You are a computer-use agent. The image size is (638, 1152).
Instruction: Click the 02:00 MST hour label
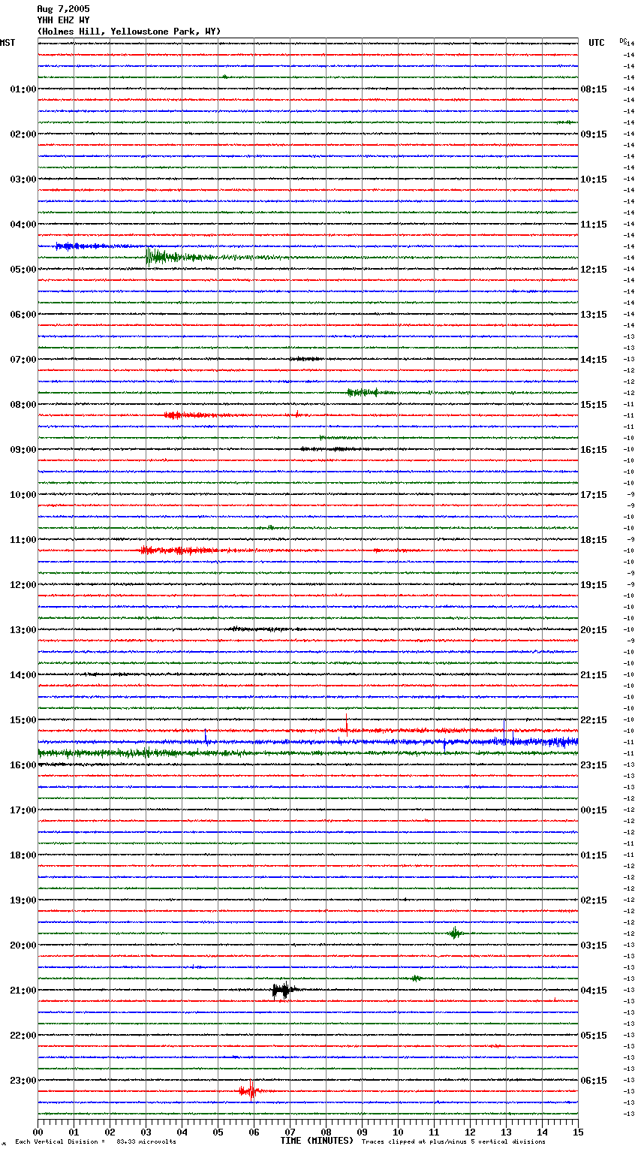(23, 134)
